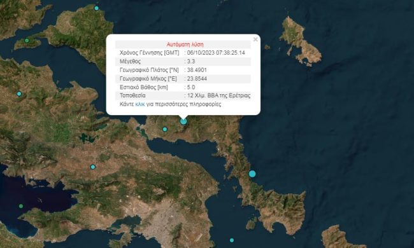Click the earthquake marker at northern Evia's tip
The height and width of the screenshot is (248, 414).
click(x=96, y=8)
